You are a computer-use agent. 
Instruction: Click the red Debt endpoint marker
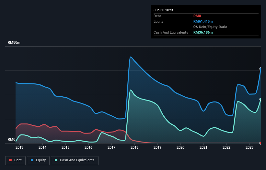point(260,143)
